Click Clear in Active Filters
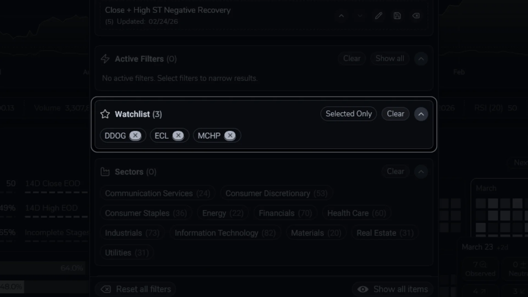The image size is (528, 297). [351, 58]
